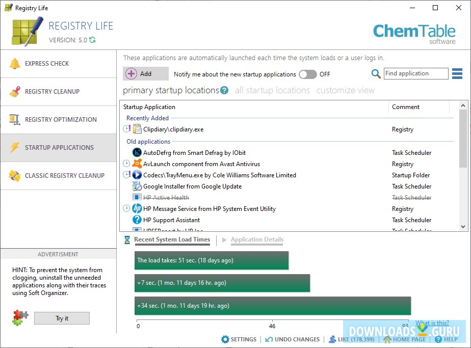Click the +7 sec. load time bar

(x=222, y=283)
